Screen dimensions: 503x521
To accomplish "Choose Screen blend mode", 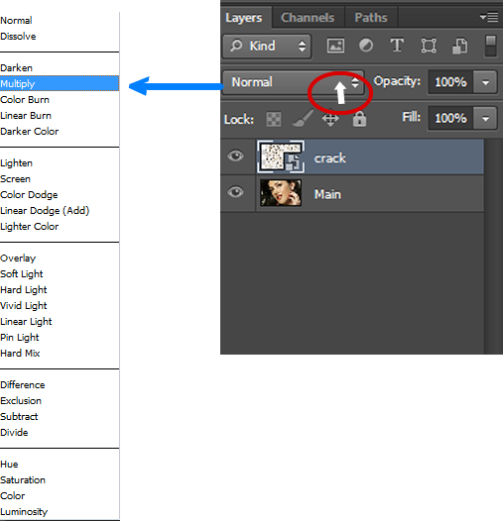I will (x=15, y=179).
